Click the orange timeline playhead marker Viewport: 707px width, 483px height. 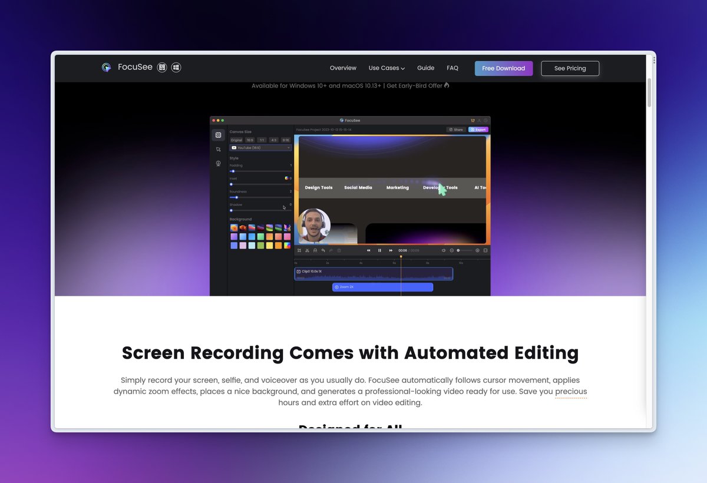(401, 257)
